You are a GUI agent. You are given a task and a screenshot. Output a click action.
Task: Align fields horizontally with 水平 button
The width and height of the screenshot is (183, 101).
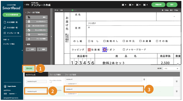pyautogui.click(x=31, y=49)
